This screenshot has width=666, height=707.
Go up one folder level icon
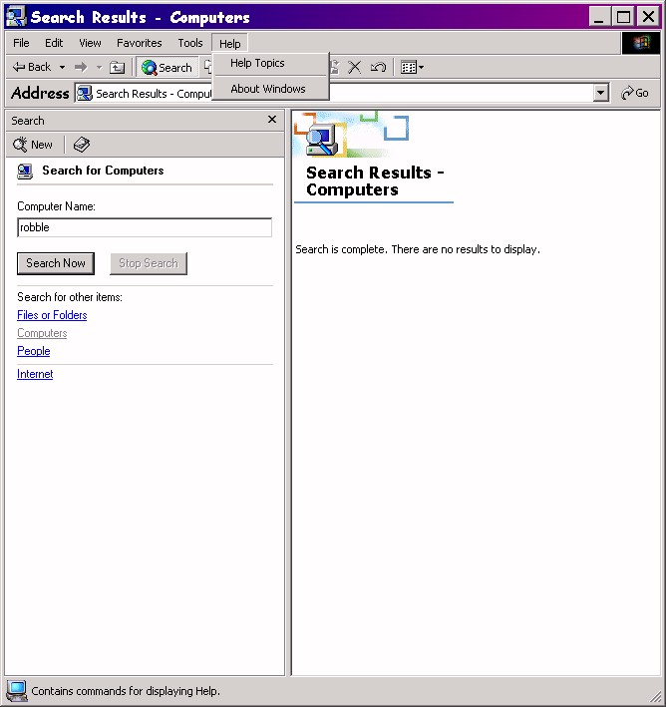118,67
